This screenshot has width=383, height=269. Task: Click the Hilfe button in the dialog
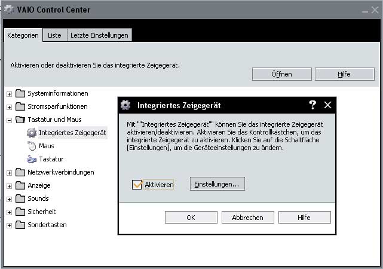pos(304,218)
